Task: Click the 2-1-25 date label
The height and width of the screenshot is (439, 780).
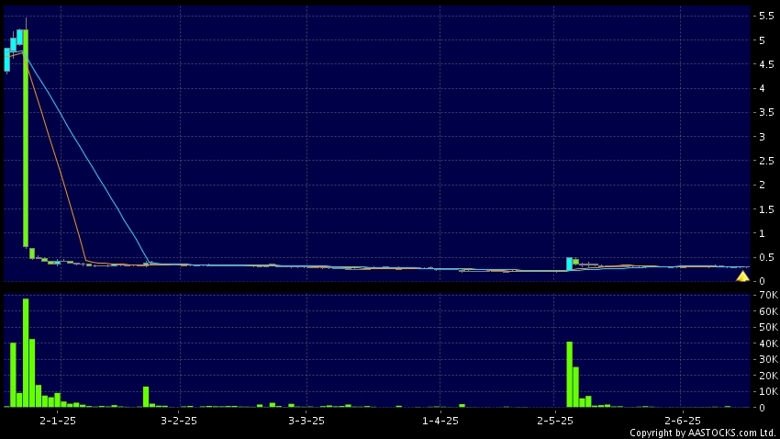Action: coord(58,421)
